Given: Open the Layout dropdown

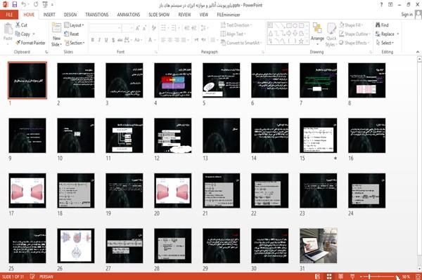Looking at the screenshot, I should [74, 25].
